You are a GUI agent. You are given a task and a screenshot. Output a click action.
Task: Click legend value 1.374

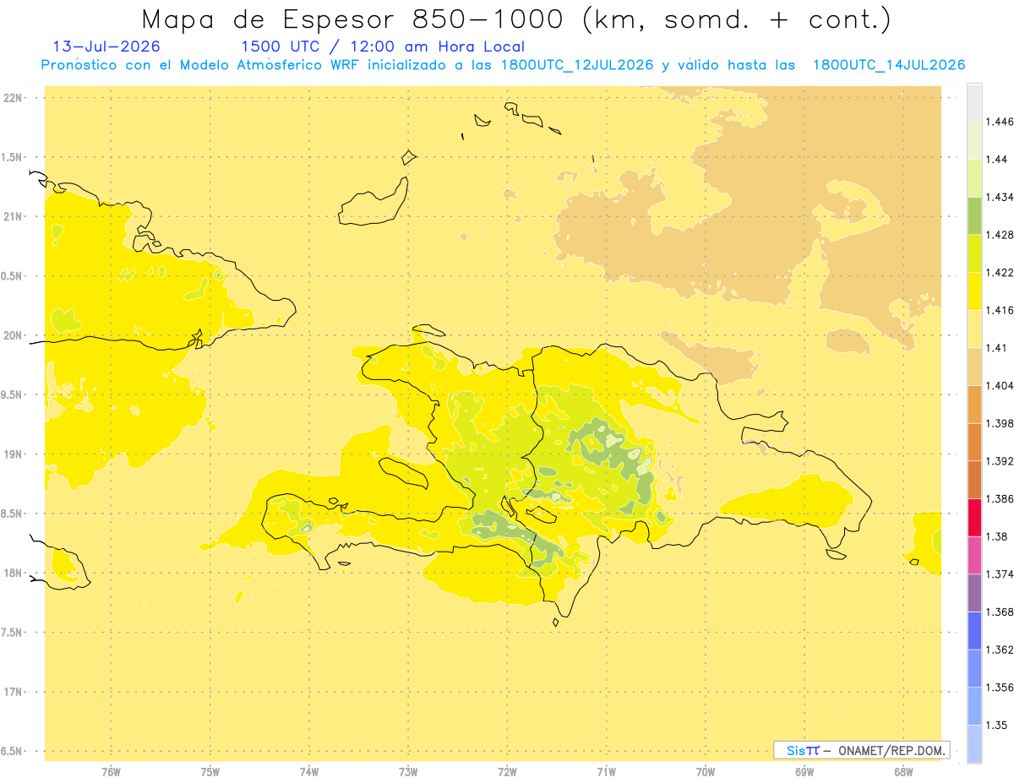[1000, 574]
